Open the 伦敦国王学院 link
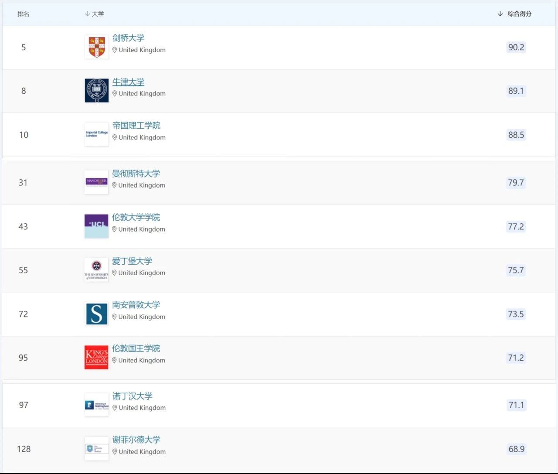Image resolution: width=558 pixels, height=474 pixels. click(136, 348)
